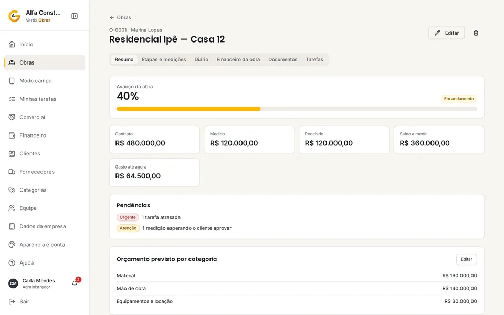This screenshot has width=504, height=315.
Task: Click the obra progress bar
Action: coord(297,109)
